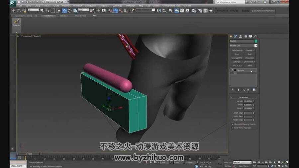Switch to the Freeform ribbon tab

point(49,16)
